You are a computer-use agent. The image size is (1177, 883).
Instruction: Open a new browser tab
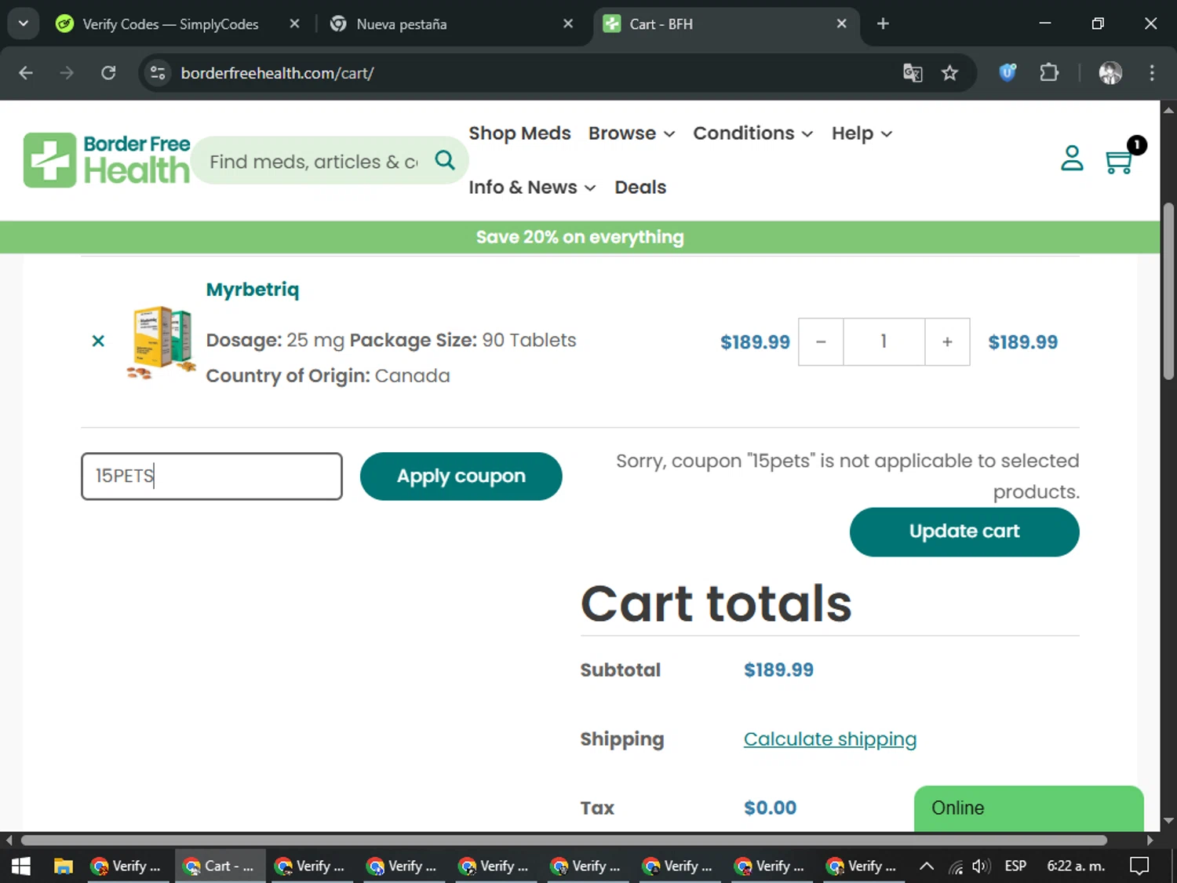[883, 24]
